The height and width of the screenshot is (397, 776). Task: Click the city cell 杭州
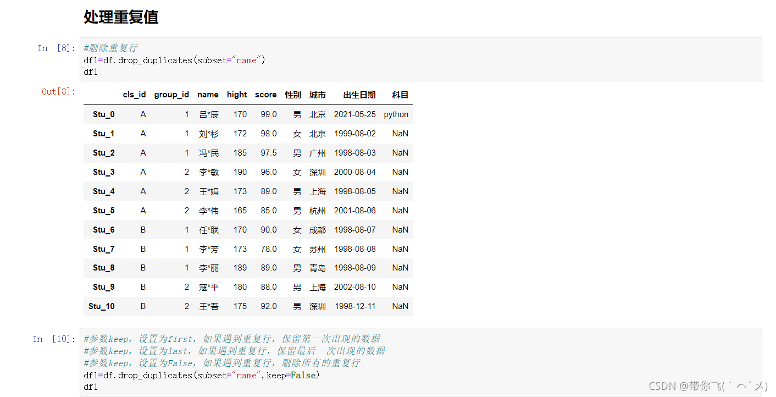coord(318,211)
